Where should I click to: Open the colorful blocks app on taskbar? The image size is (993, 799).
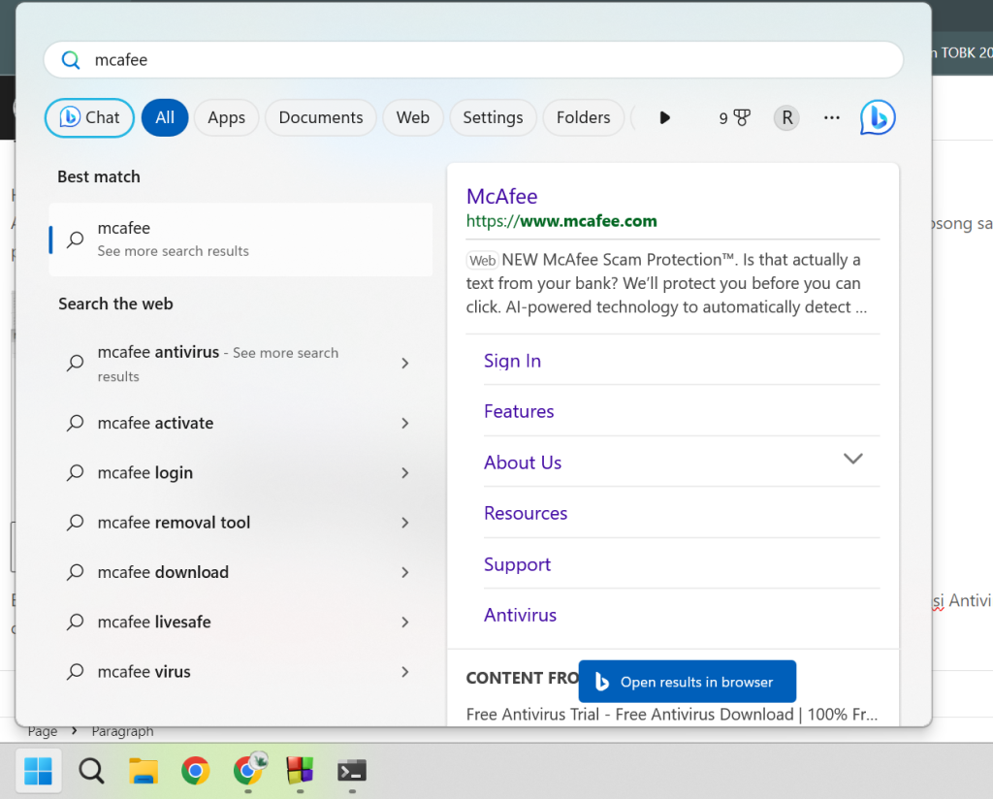click(x=300, y=771)
